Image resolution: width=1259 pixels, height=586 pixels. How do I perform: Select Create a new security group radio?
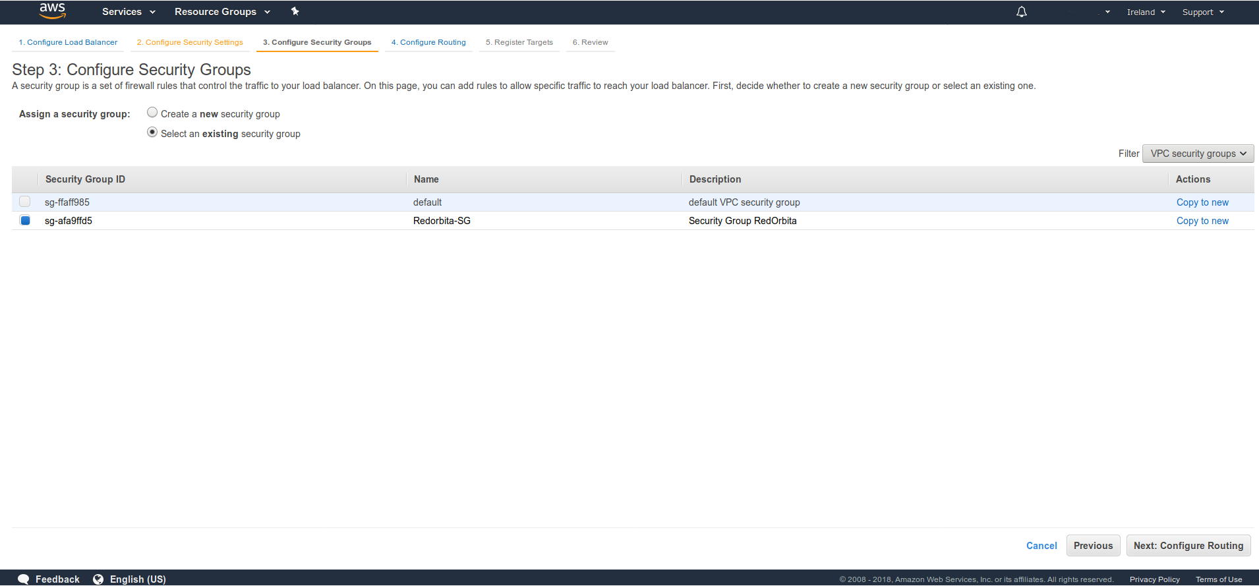(152, 113)
